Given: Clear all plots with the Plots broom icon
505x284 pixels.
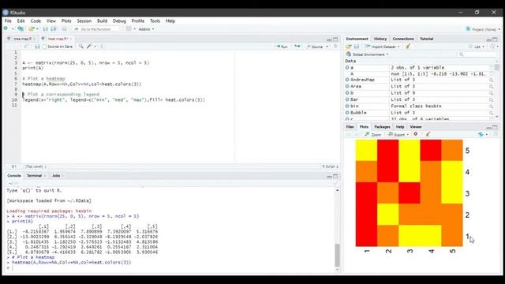Looking at the screenshot, I should click(x=428, y=134).
